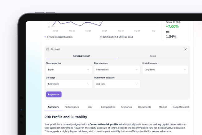Open the Risk tolerance dropdown
202x135 pixels.
pos(117,70)
